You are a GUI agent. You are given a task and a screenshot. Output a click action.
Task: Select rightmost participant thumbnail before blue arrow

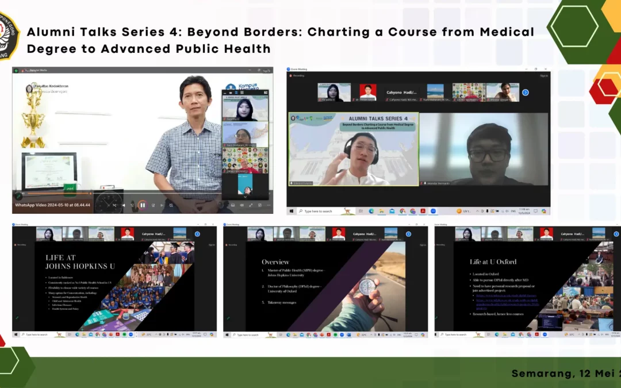[x=502, y=92]
